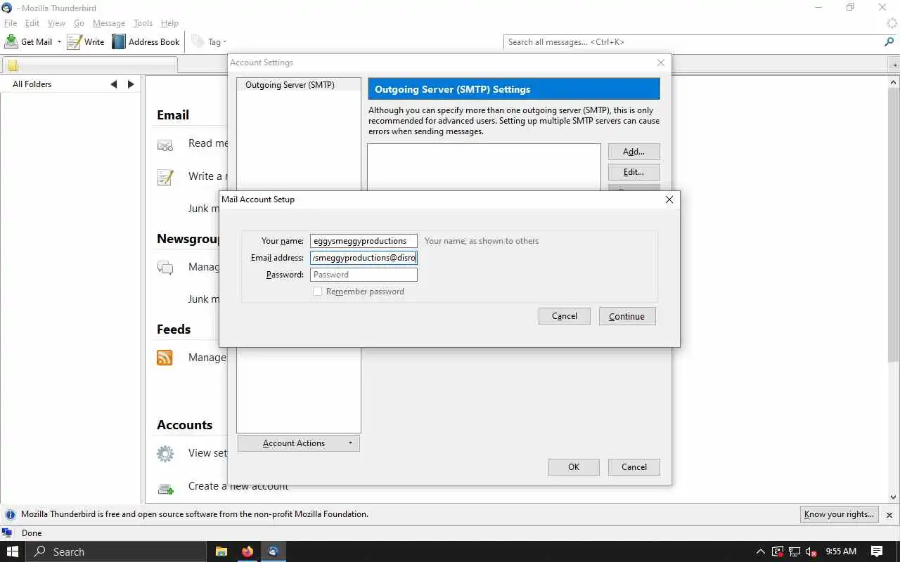Click Thunderbird taskbar icon
Viewport: 900px width, 562px height.
(274, 551)
